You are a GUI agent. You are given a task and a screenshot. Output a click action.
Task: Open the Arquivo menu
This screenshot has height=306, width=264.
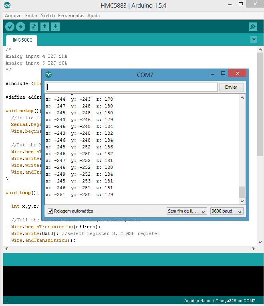pos(13,16)
